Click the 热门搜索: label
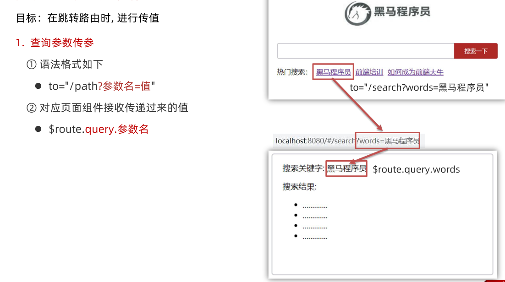 292,72
